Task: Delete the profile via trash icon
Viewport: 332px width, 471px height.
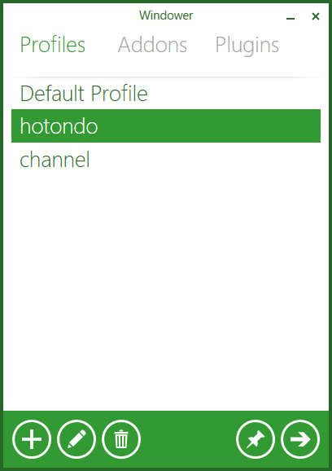Action: [x=121, y=439]
